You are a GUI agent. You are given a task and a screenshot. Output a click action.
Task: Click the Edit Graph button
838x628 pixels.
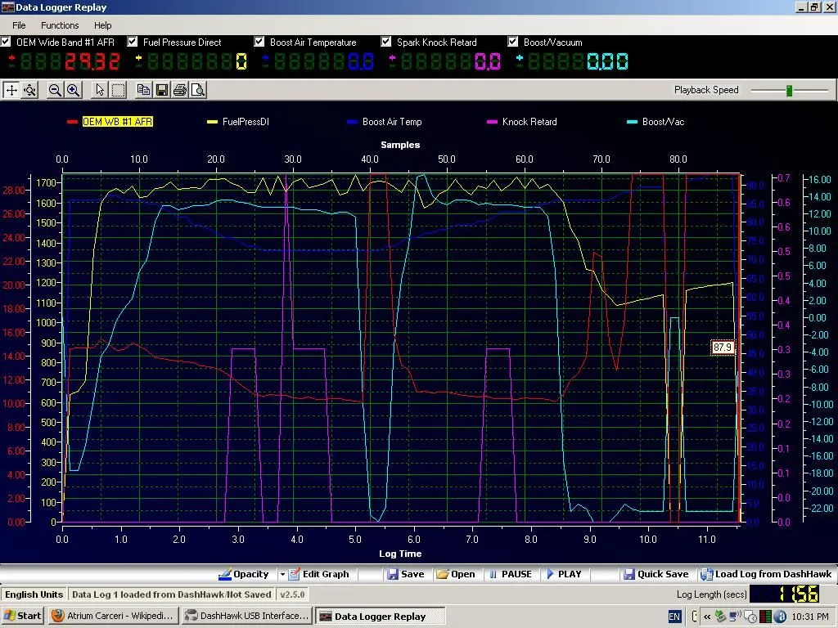click(318, 574)
